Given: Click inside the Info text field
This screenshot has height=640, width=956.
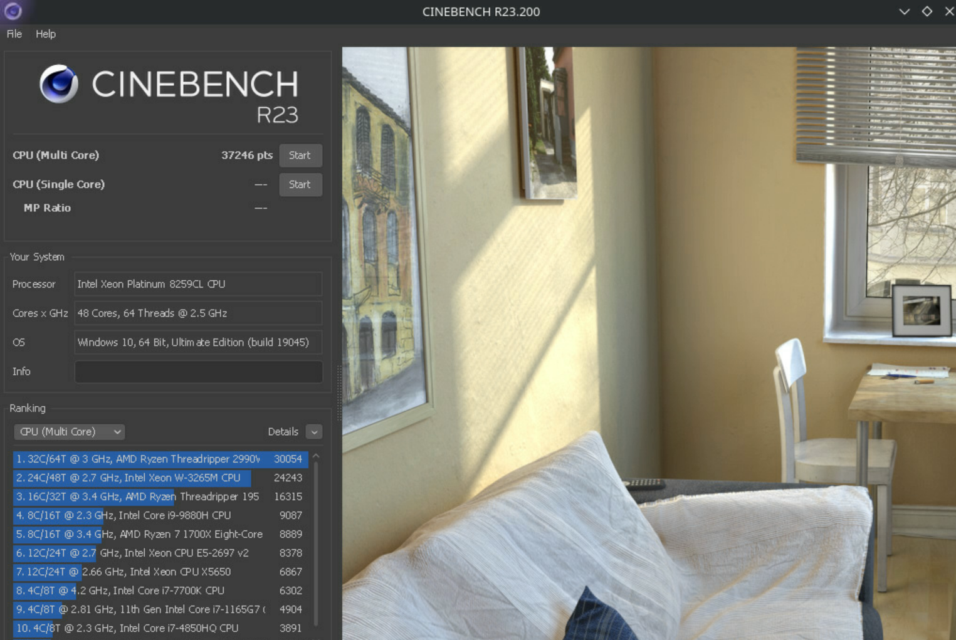Looking at the screenshot, I should click(197, 371).
